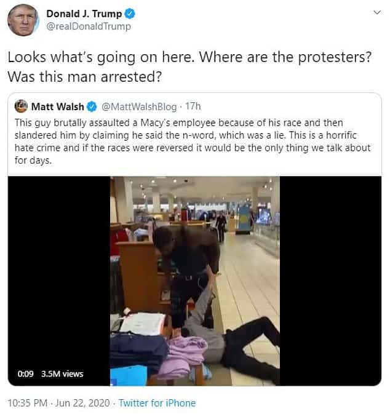Open the Donald J. Trump display name
The width and height of the screenshot is (390, 419).
click(84, 14)
